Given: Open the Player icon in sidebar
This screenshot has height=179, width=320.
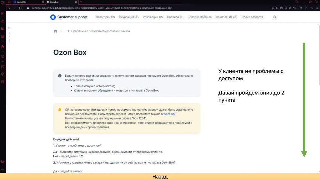Looking at the screenshot, I should (2, 56).
